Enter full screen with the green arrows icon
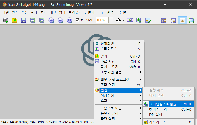This screenshot has width=197, height=125. 191,20
